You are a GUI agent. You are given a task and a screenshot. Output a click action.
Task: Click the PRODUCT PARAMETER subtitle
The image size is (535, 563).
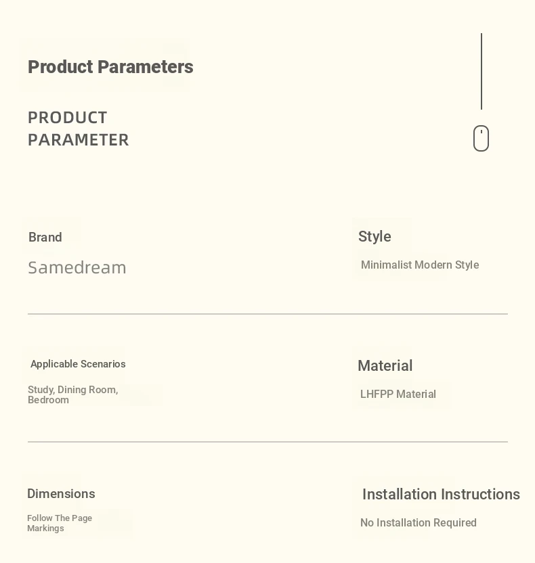coord(79,129)
